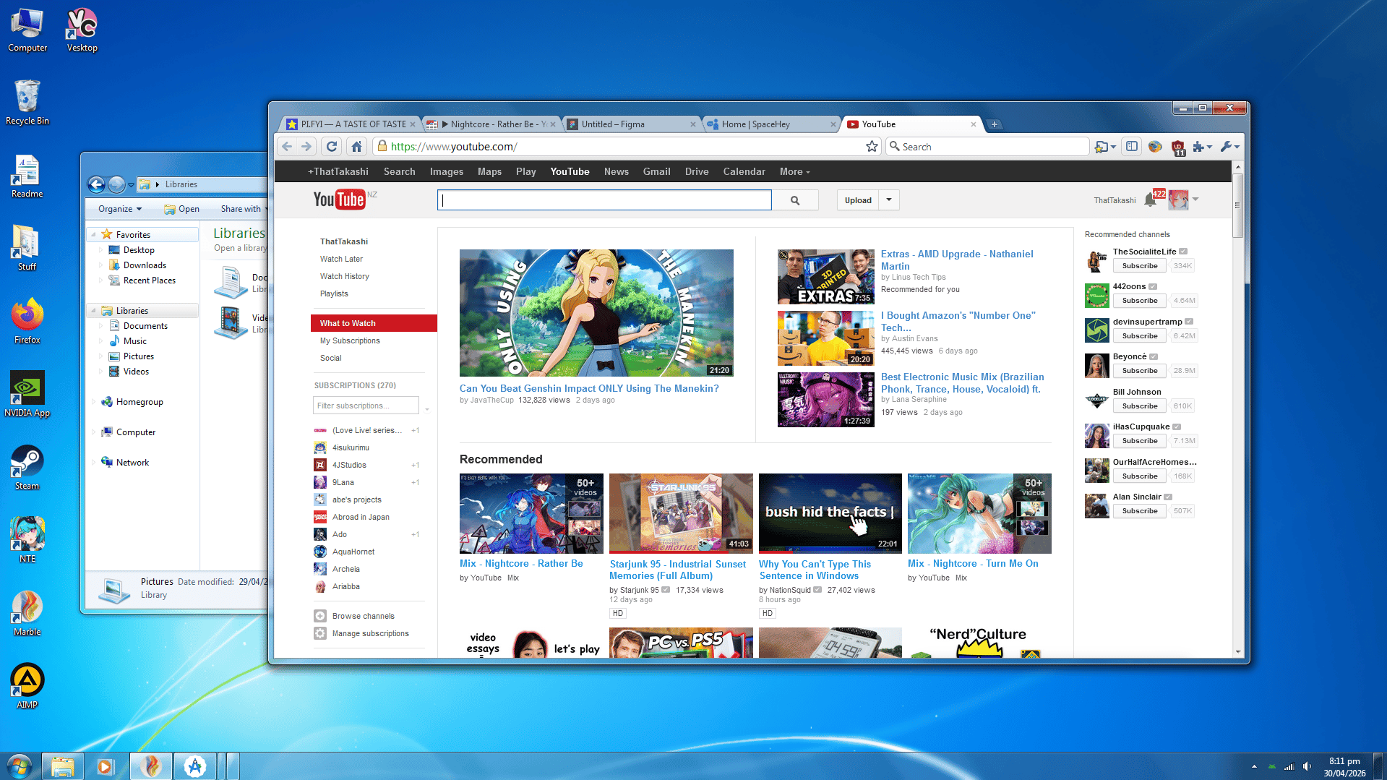Open My Subscriptions in the sidebar
Screen dimensions: 1387x780
click(350, 340)
